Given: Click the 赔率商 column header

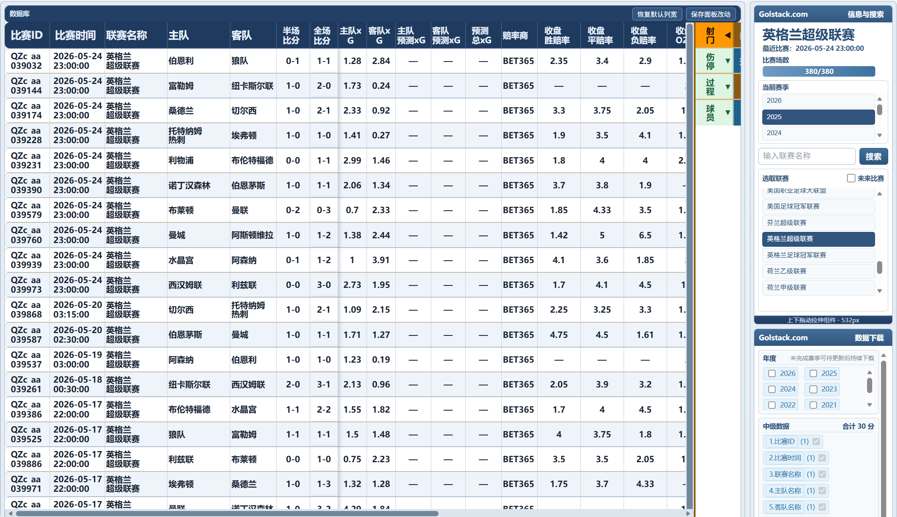Looking at the screenshot, I should click(x=519, y=35).
